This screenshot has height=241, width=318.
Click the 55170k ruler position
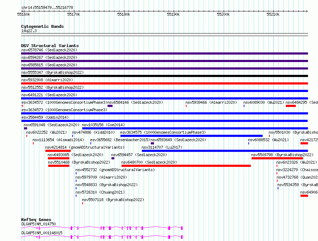click(x=74, y=14)
